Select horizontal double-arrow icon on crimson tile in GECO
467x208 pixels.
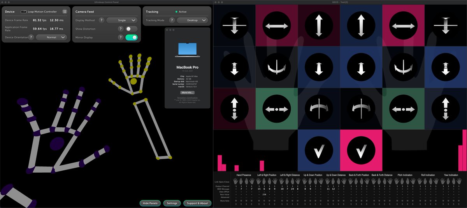pos(277,26)
